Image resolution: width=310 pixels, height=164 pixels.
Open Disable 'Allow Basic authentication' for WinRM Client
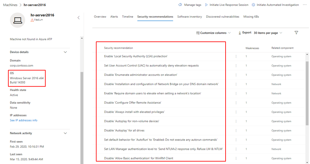(x=139, y=158)
